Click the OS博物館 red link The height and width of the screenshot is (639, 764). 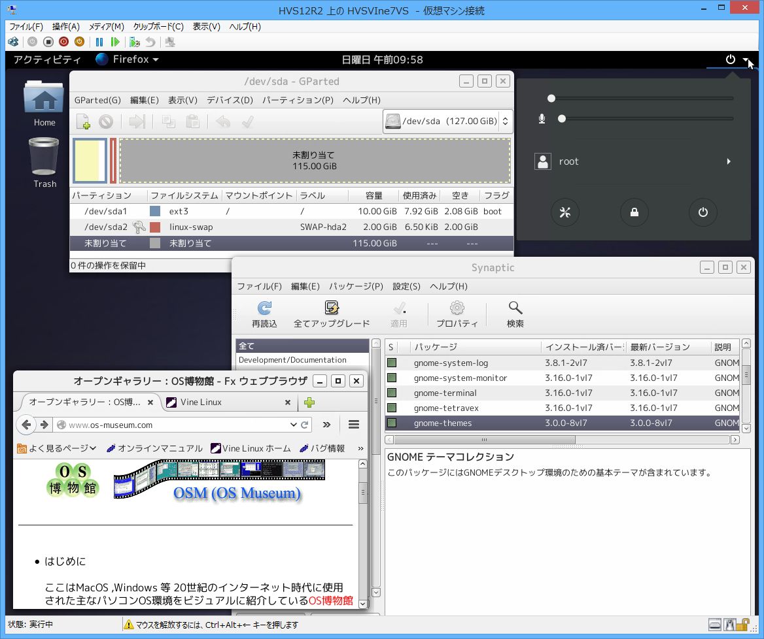330,600
